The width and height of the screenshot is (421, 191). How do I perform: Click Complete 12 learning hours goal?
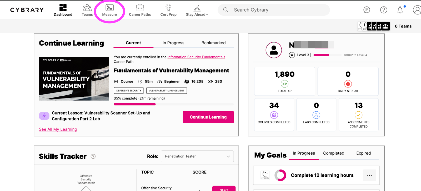pyautogui.click(x=322, y=175)
